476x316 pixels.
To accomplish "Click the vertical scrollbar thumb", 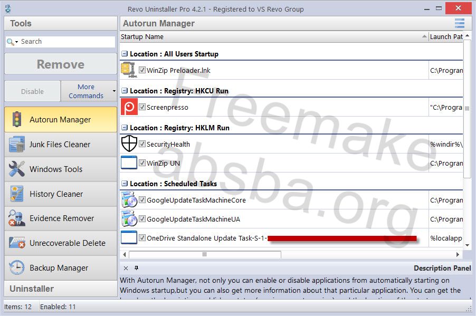I will click(x=467, y=108).
